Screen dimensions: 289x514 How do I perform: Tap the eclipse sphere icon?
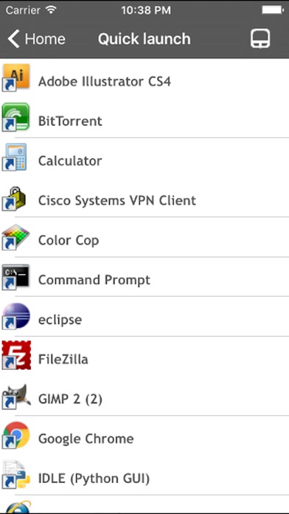[x=16, y=316]
